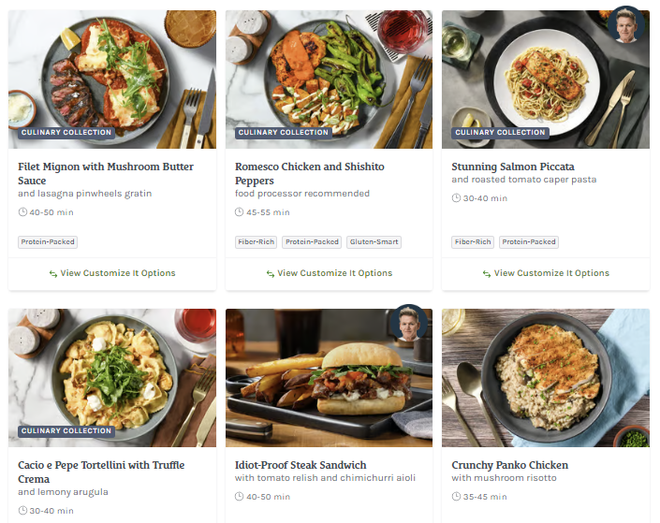Click Protein-Packed tag under Filet Mignon

point(48,241)
